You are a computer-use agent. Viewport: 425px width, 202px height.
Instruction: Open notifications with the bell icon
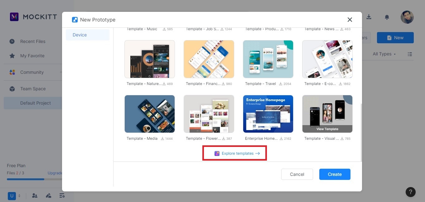click(x=387, y=17)
